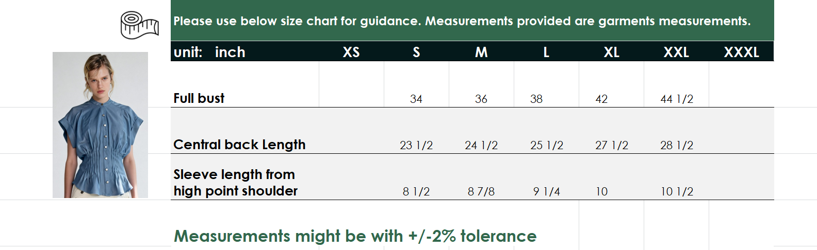
Task: Click the measuring tape icon
Action: 139,25
